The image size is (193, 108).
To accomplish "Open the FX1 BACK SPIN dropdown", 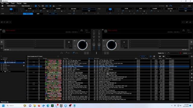I will click(x=74, y=9).
